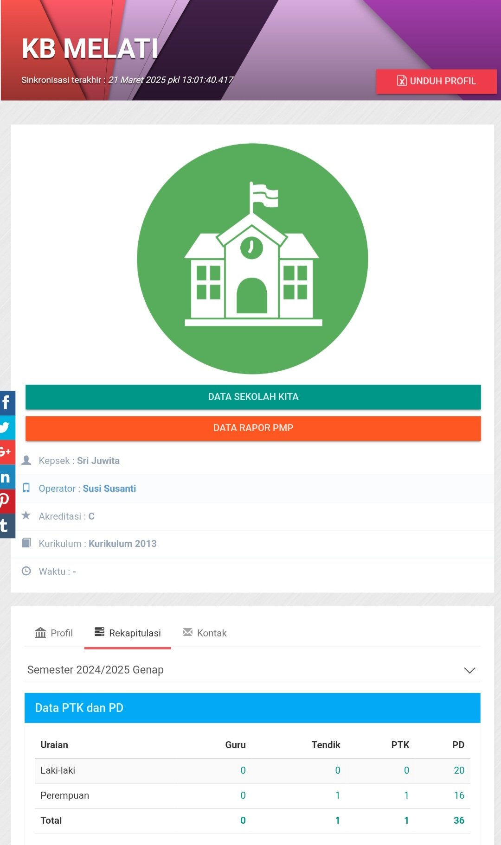Share page via Pinterest icon
Image resolution: width=501 pixels, height=845 pixels.
[7, 501]
